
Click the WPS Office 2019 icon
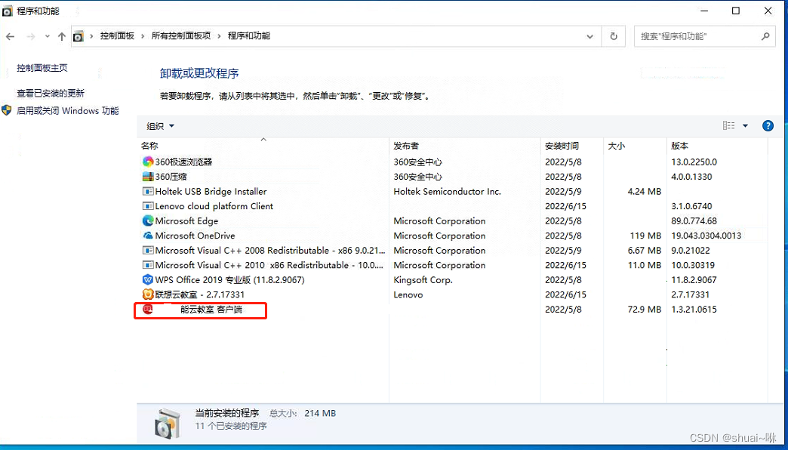pos(148,280)
